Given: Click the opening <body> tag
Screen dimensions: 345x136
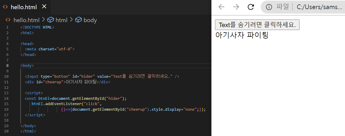Looking at the screenshot, I should pos(27,65).
